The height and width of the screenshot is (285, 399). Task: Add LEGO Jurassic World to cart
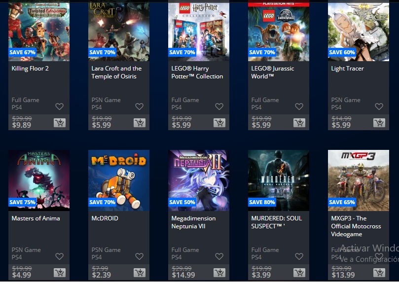pos(299,123)
